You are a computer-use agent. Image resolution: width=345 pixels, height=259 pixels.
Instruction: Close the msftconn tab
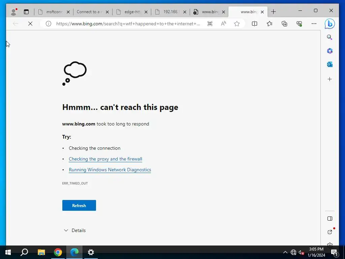click(68, 12)
